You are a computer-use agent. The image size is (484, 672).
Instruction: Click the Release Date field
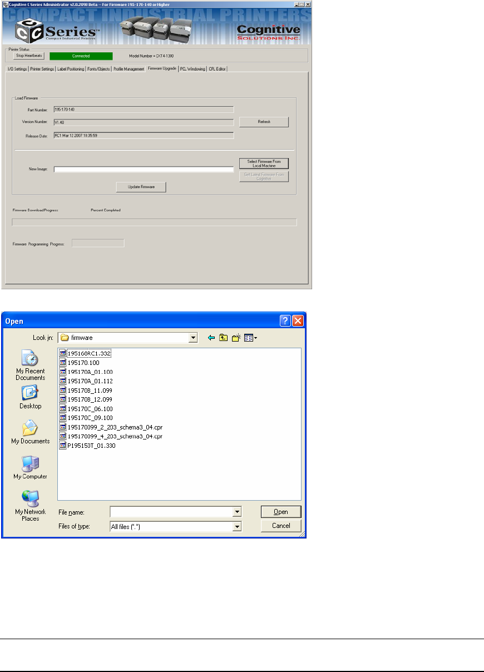point(144,135)
